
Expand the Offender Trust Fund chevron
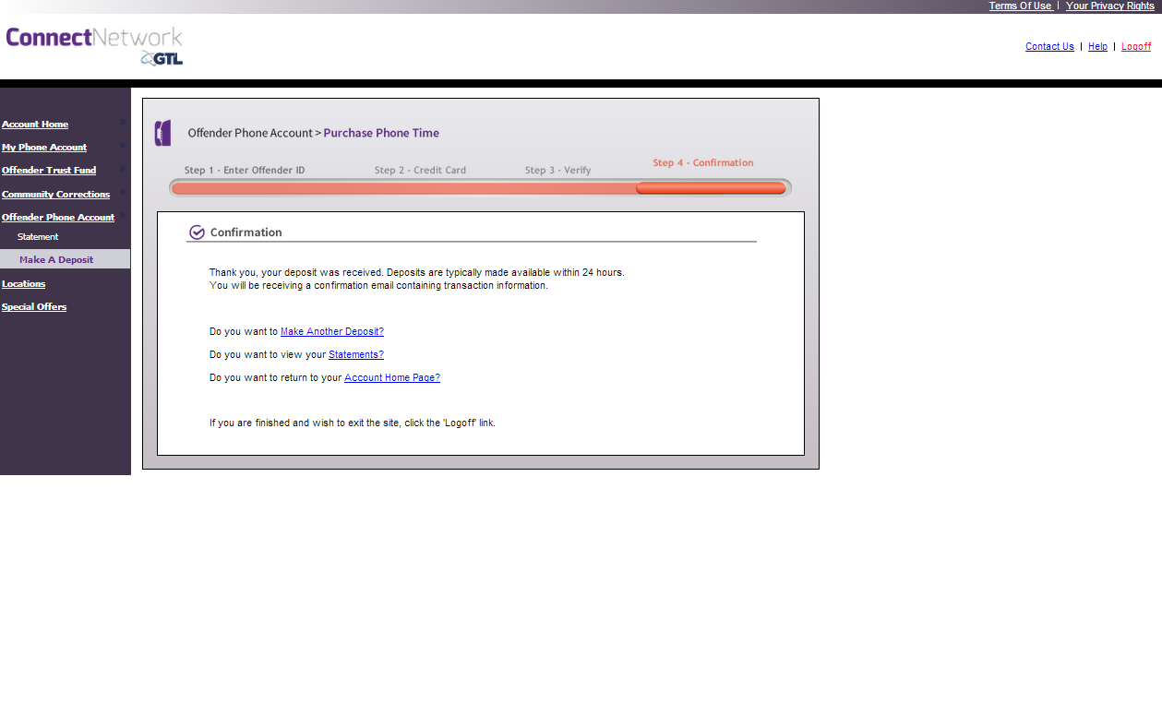pyautogui.click(x=122, y=169)
